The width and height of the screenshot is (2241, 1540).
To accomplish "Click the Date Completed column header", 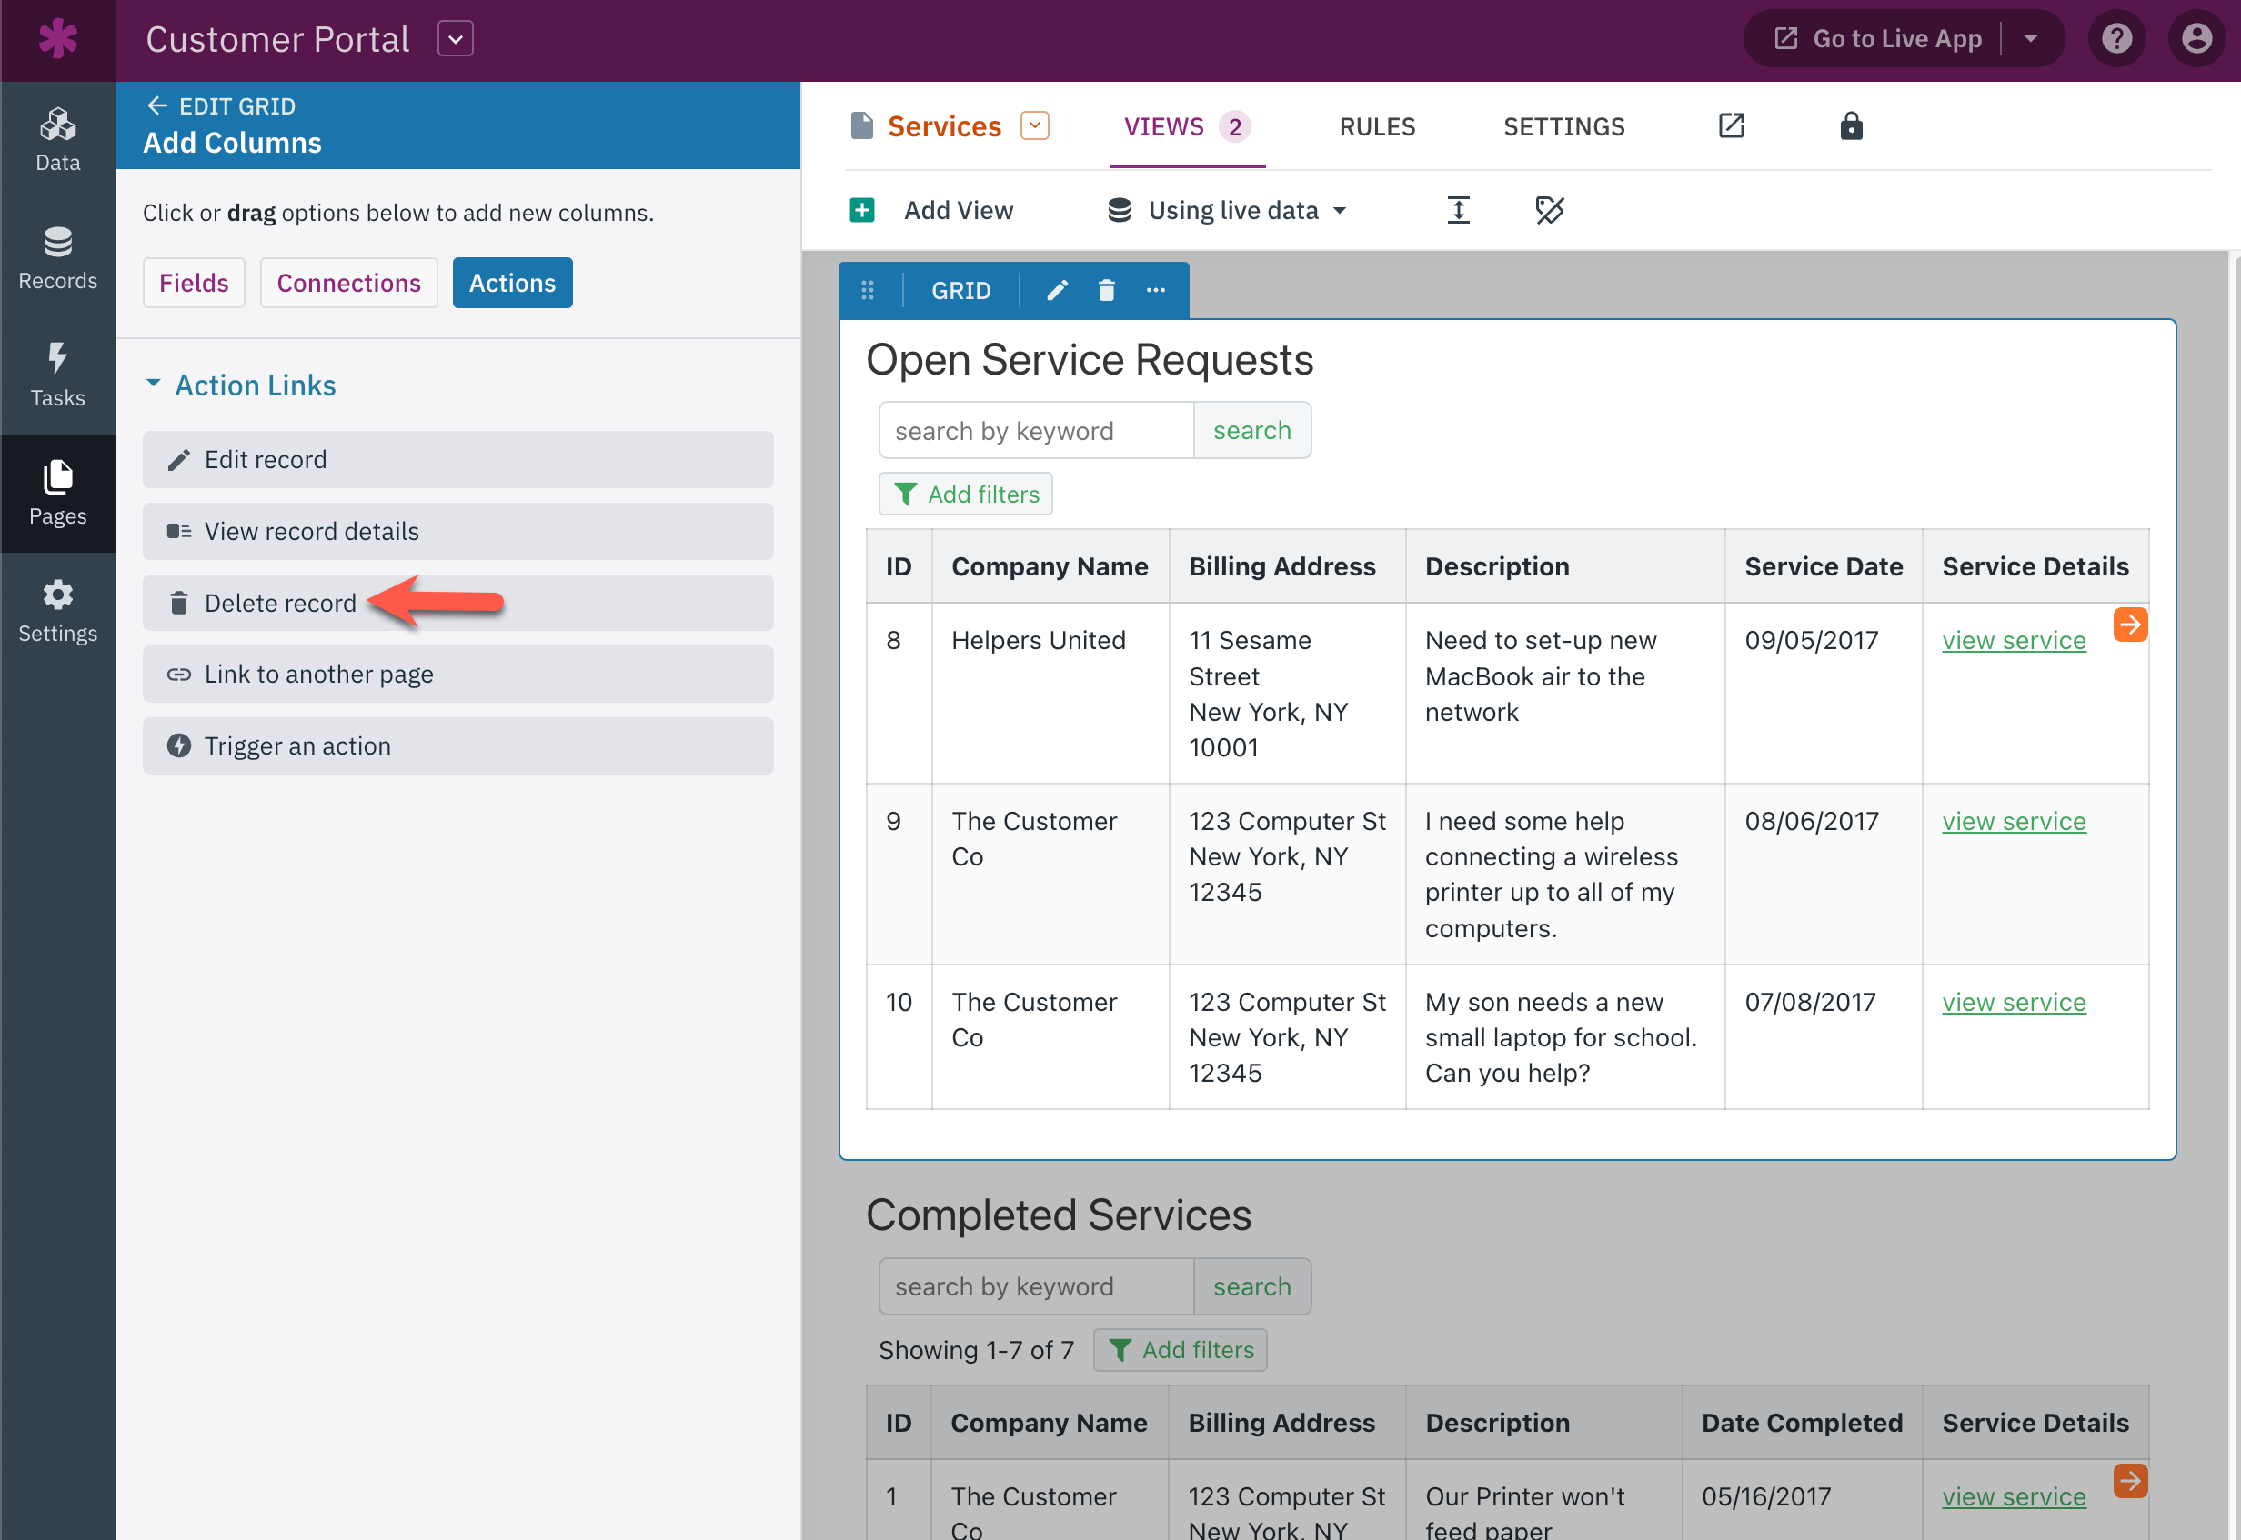I will tap(1802, 1423).
